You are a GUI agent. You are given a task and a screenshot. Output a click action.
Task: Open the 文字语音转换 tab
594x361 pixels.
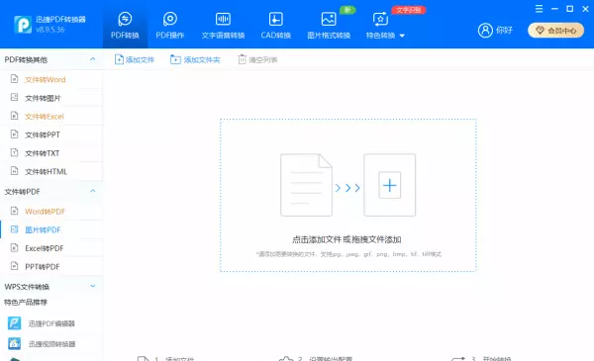[x=223, y=26]
